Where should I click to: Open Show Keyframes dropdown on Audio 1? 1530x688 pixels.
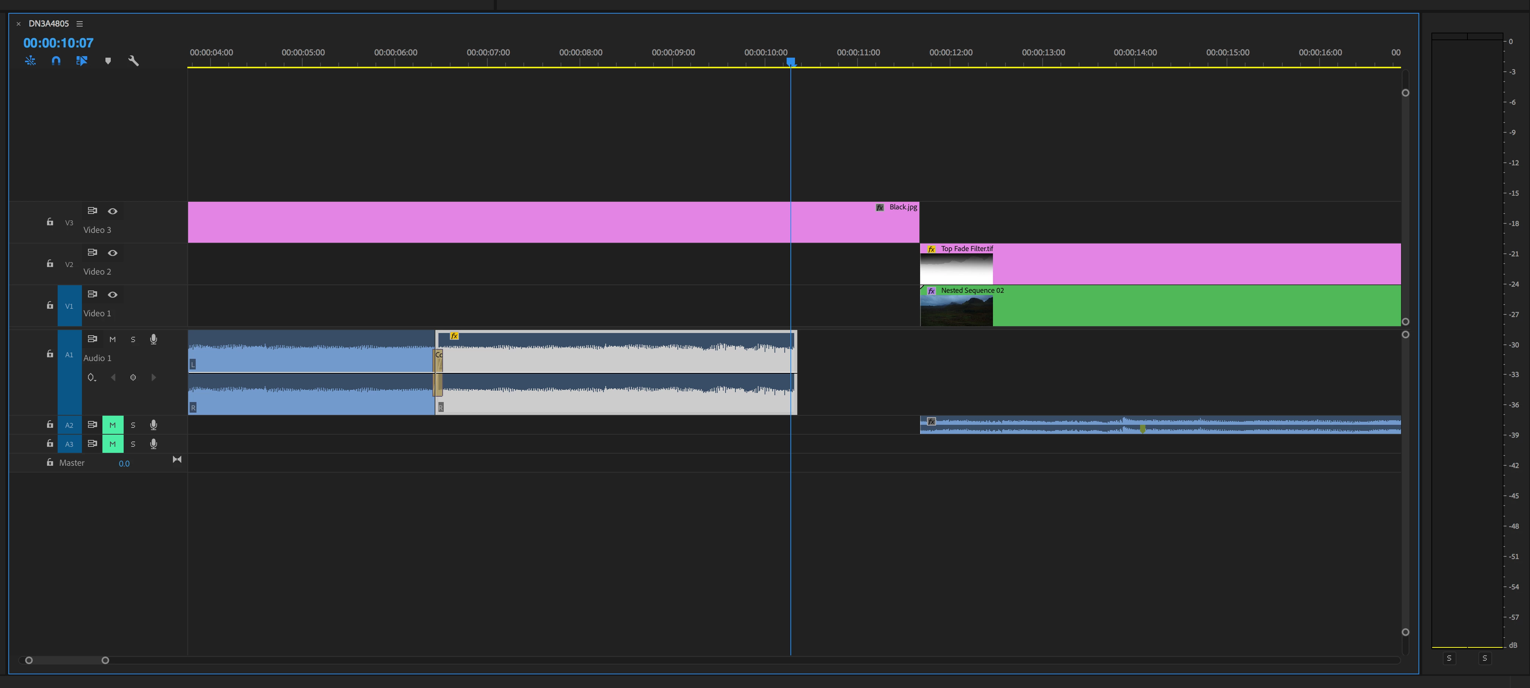pyautogui.click(x=91, y=377)
